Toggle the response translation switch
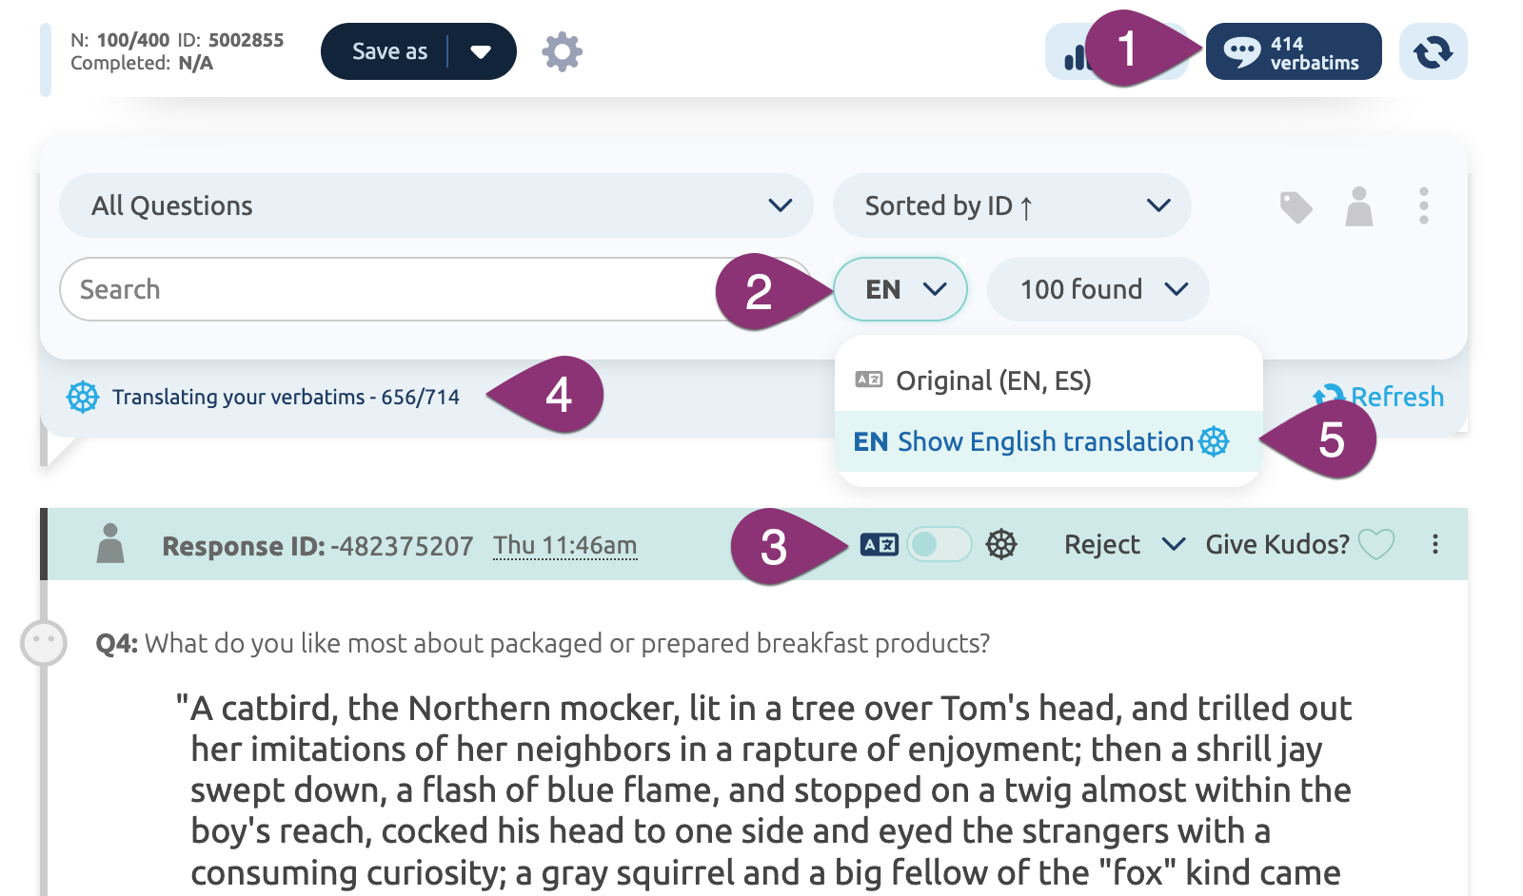Viewport: 1523px width, 896px height. click(x=938, y=544)
